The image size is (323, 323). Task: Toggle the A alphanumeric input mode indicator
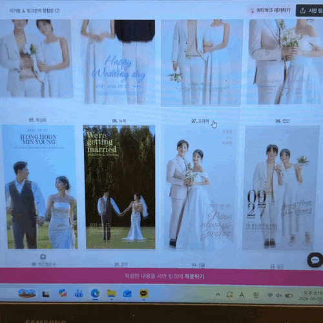[x=242, y=295]
